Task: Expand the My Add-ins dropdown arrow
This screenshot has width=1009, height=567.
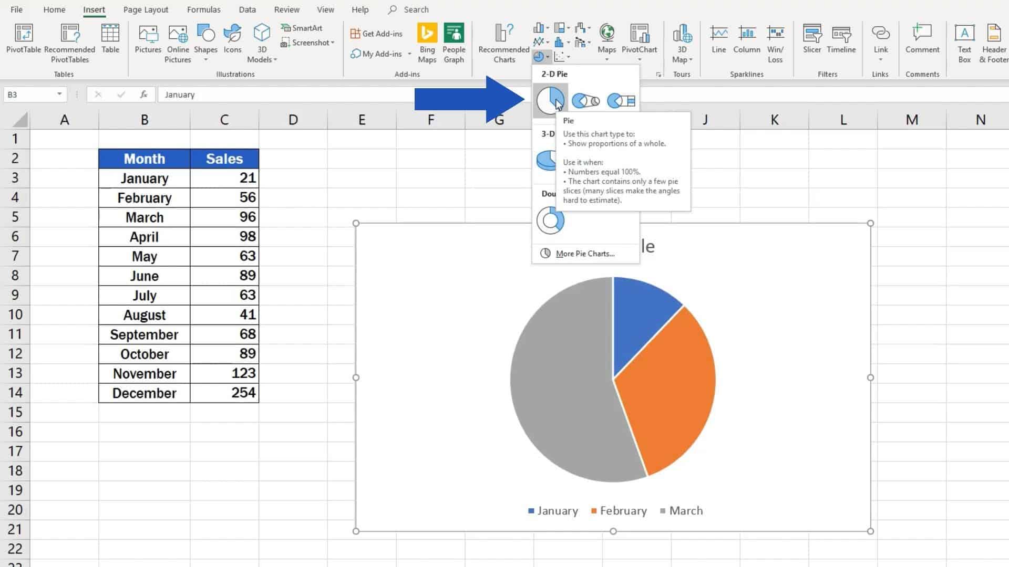Action: [x=409, y=54]
